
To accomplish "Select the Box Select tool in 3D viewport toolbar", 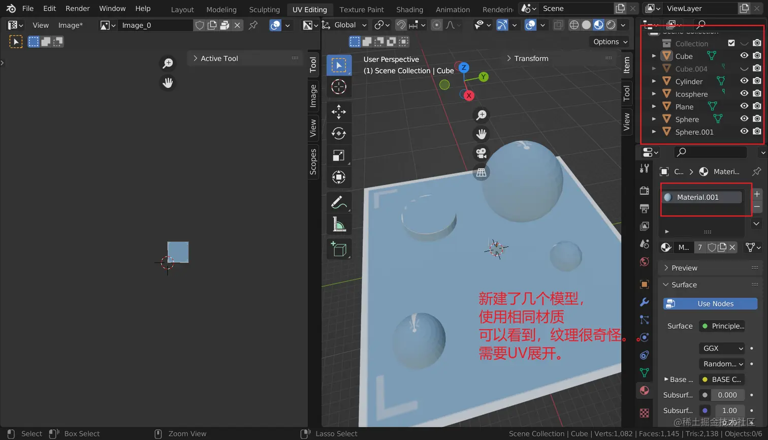I will pos(339,65).
